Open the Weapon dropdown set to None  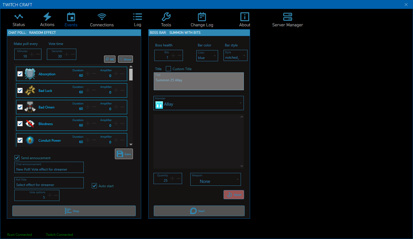(216, 179)
